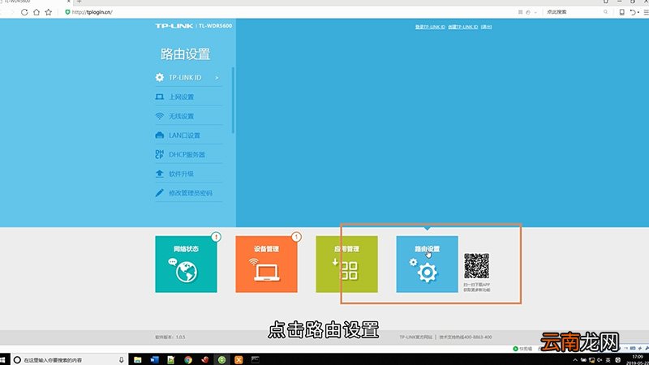649x365 pixels.
Task: Click the bookmark star icon
Action: click(49, 12)
